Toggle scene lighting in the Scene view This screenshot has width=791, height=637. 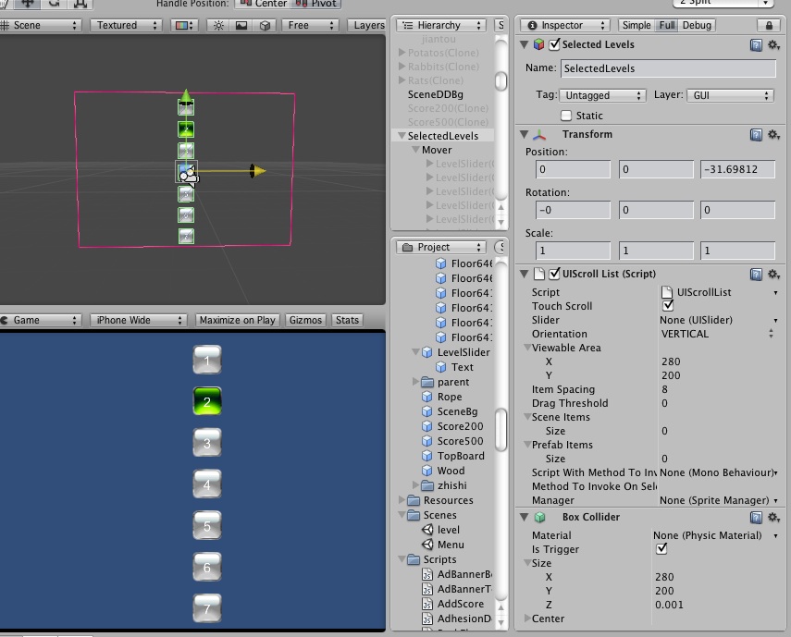(x=219, y=26)
